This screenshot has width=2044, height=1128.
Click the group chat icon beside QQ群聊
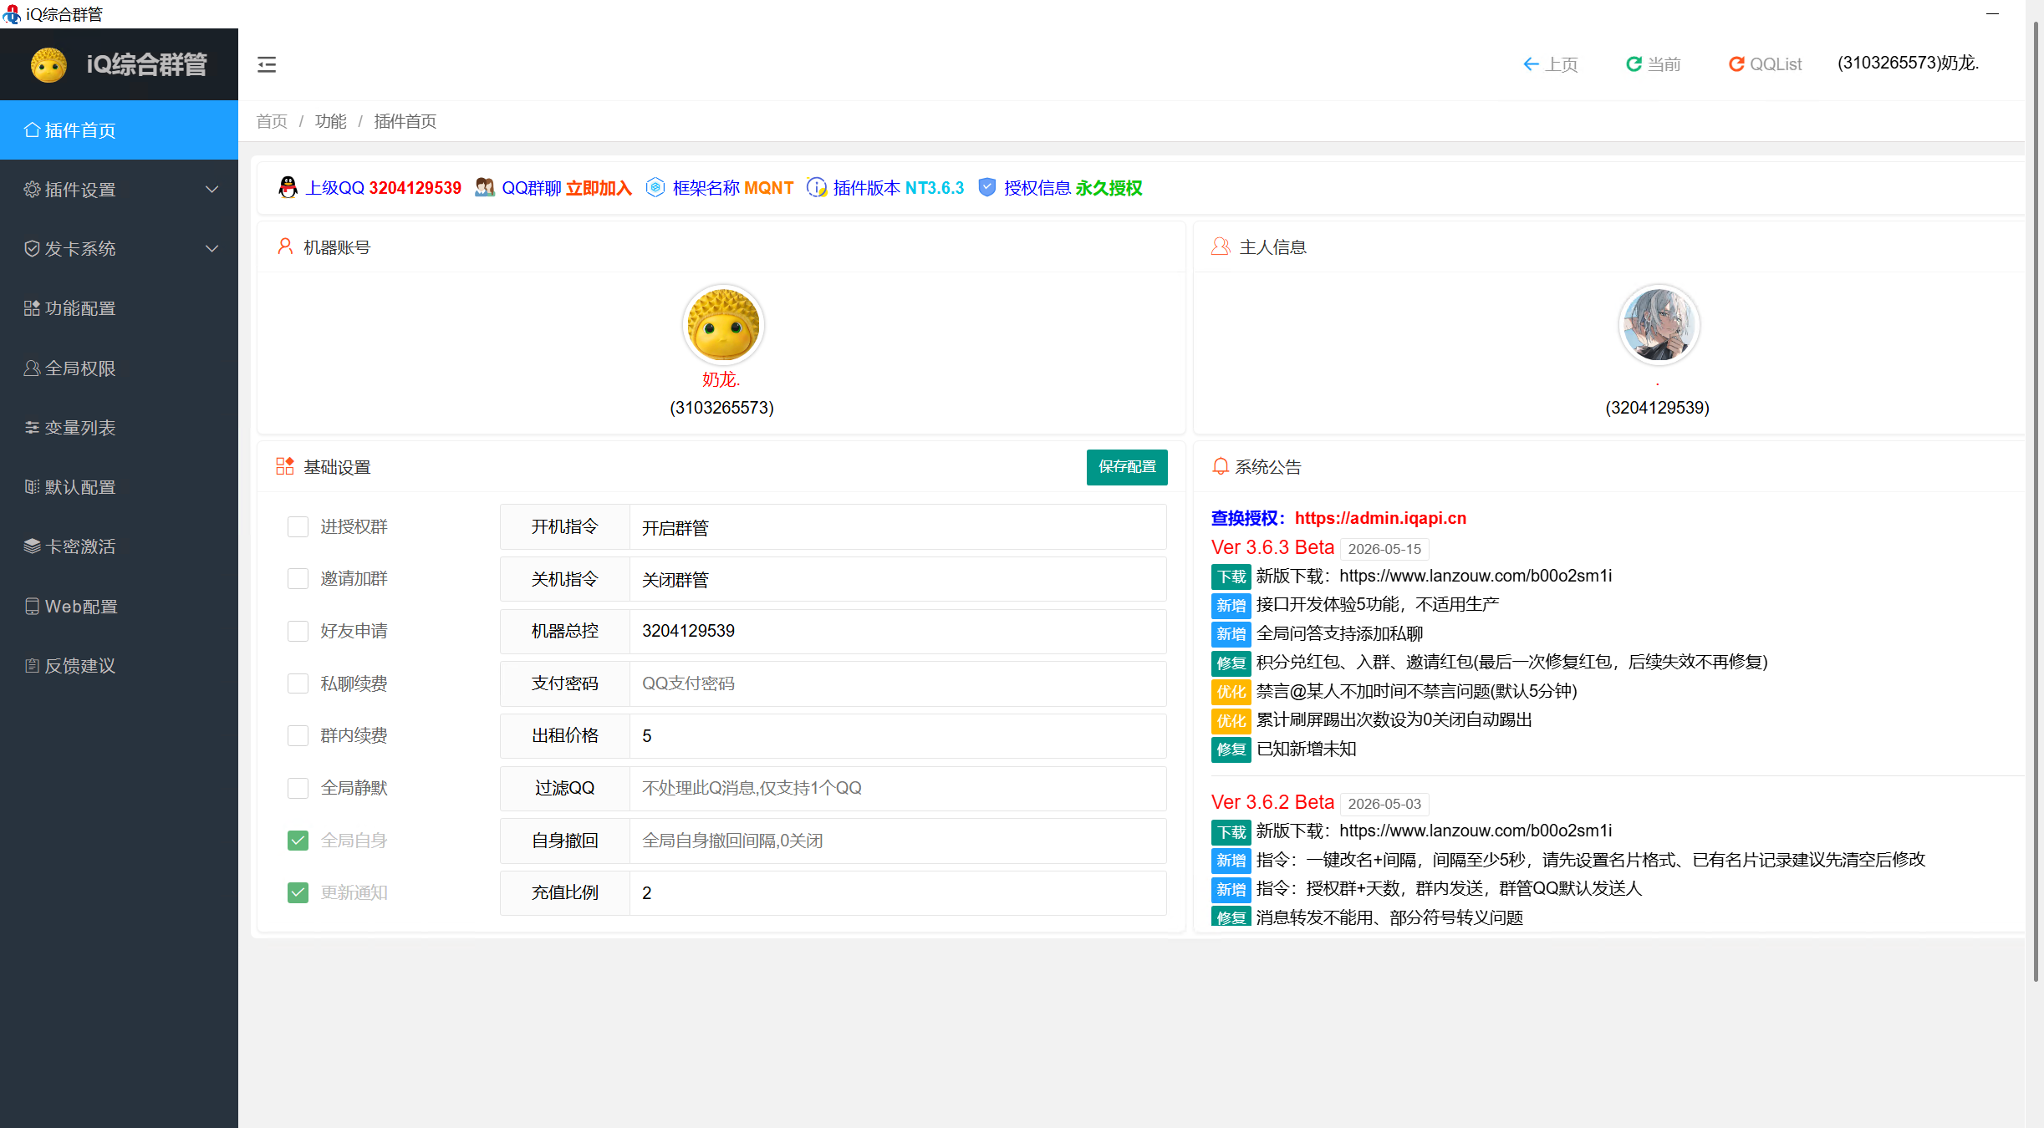(x=485, y=187)
